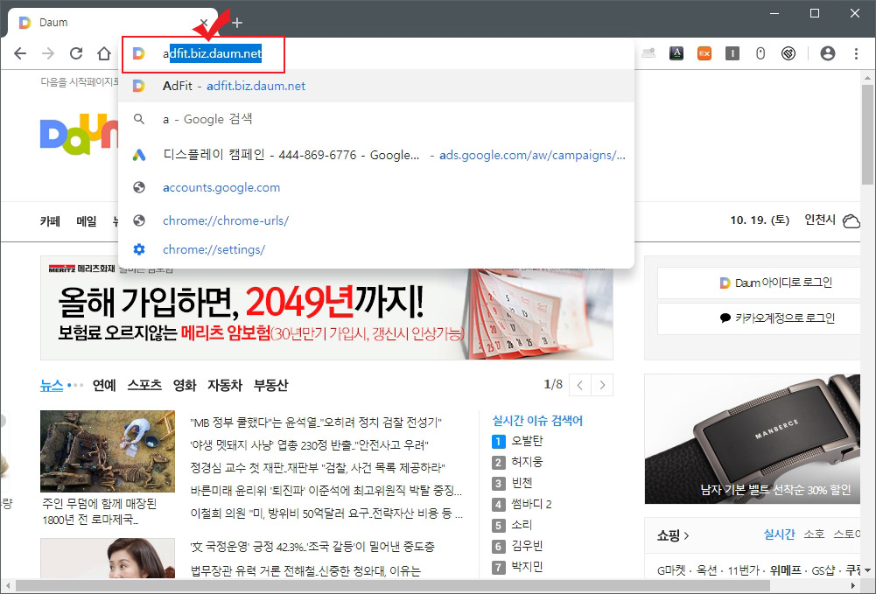Open the 카페 service link

click(50, 221)
